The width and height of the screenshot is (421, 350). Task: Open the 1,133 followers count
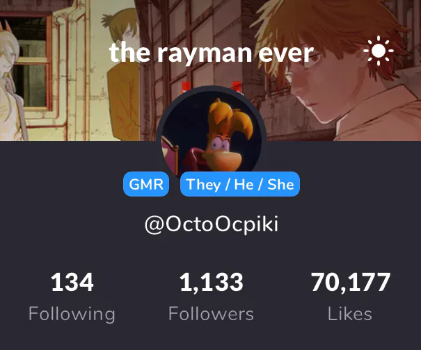pyautogui.click(x=212, y=282)
